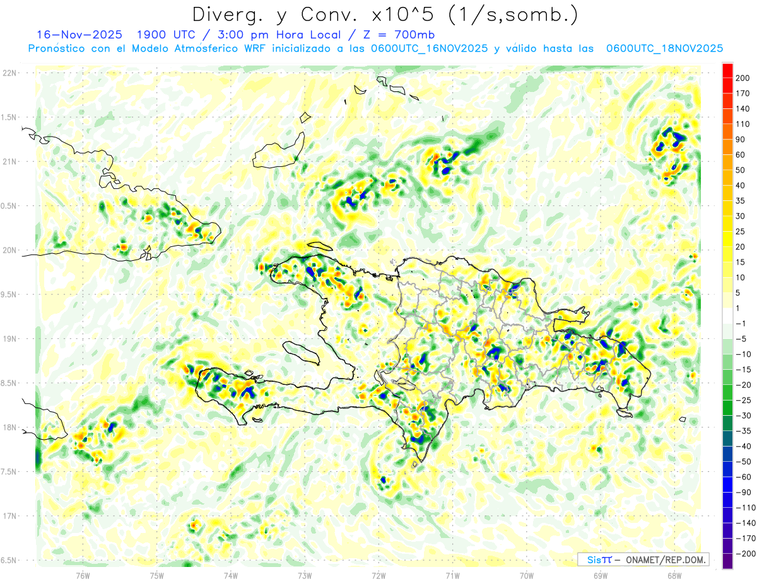Click the '25' positive colorbar label
Image resolution: width=757 pixels, height=584 pixels.
click(741, 231)
